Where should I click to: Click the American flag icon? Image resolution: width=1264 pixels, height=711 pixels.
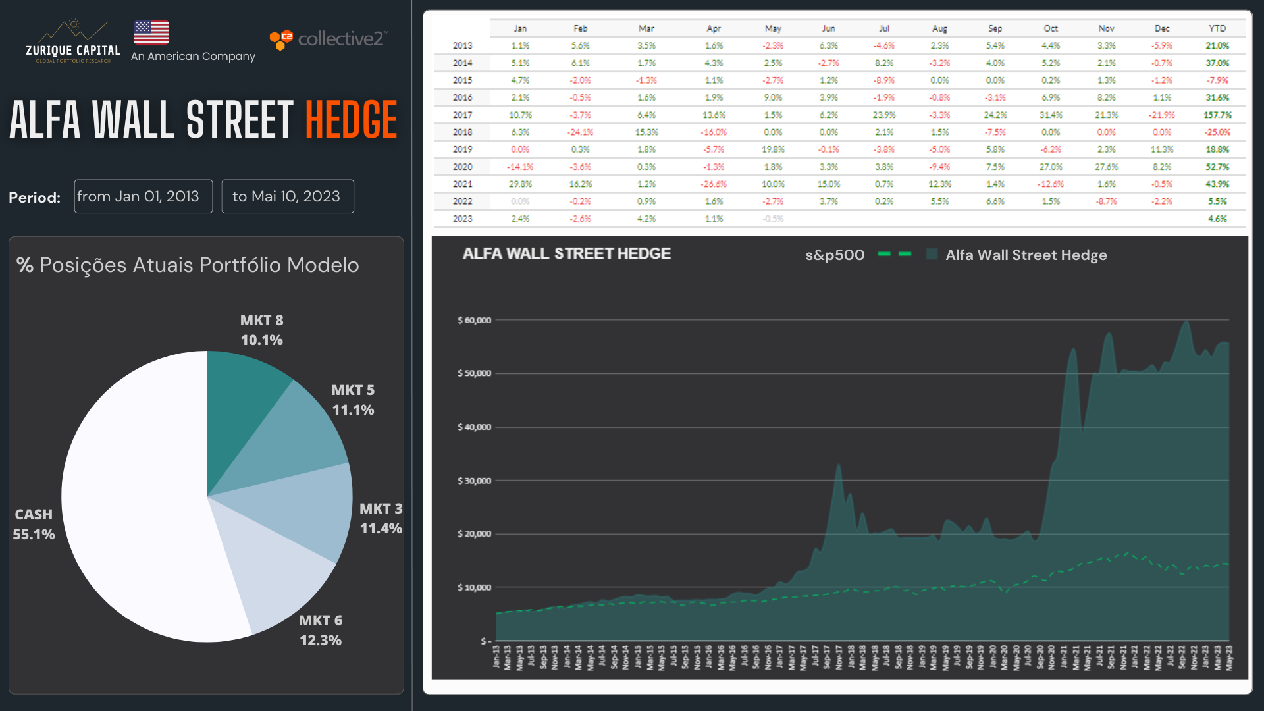point(151,32)
